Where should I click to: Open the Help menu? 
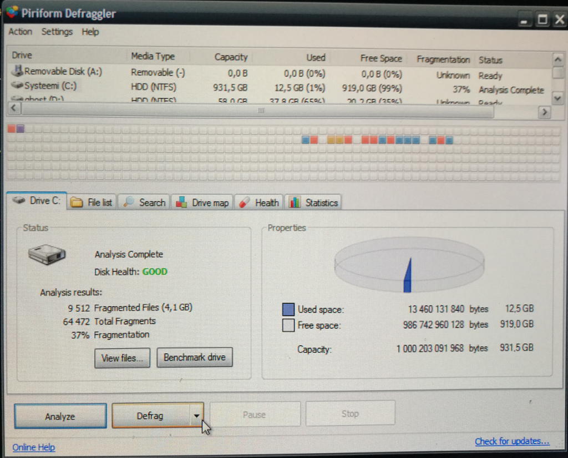[x=90, y=32]
